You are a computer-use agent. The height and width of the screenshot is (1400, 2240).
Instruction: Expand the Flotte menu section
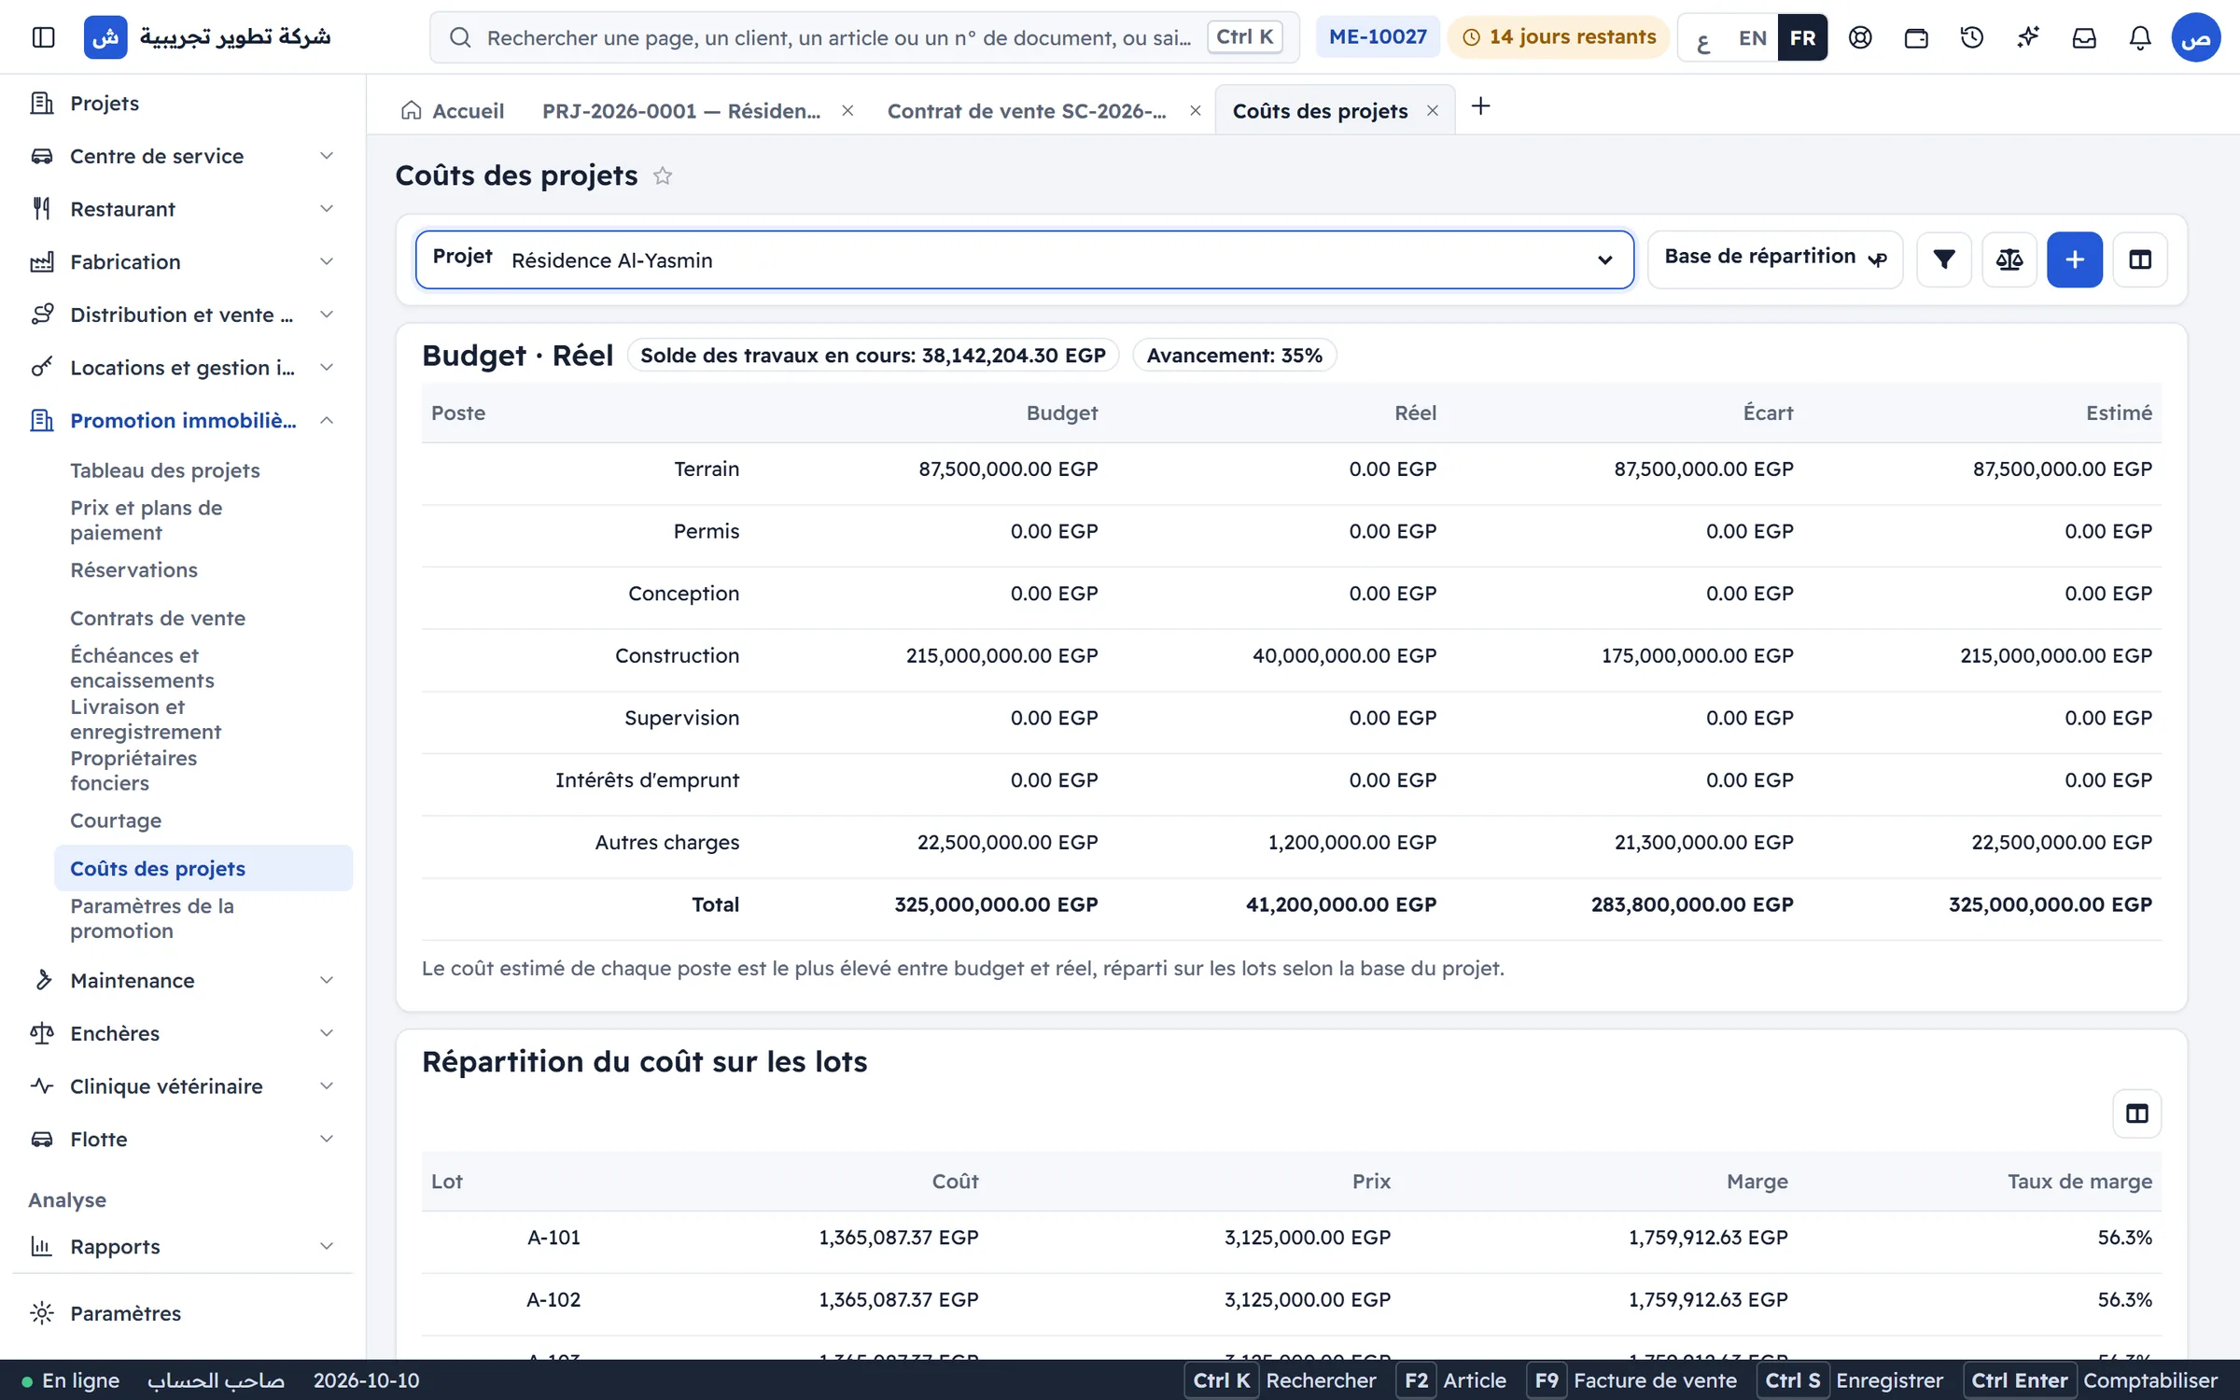point(183,1140)
